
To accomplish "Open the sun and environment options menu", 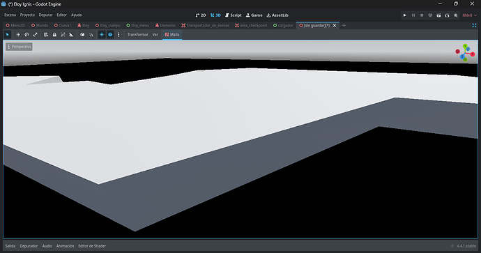I will 119,35.
